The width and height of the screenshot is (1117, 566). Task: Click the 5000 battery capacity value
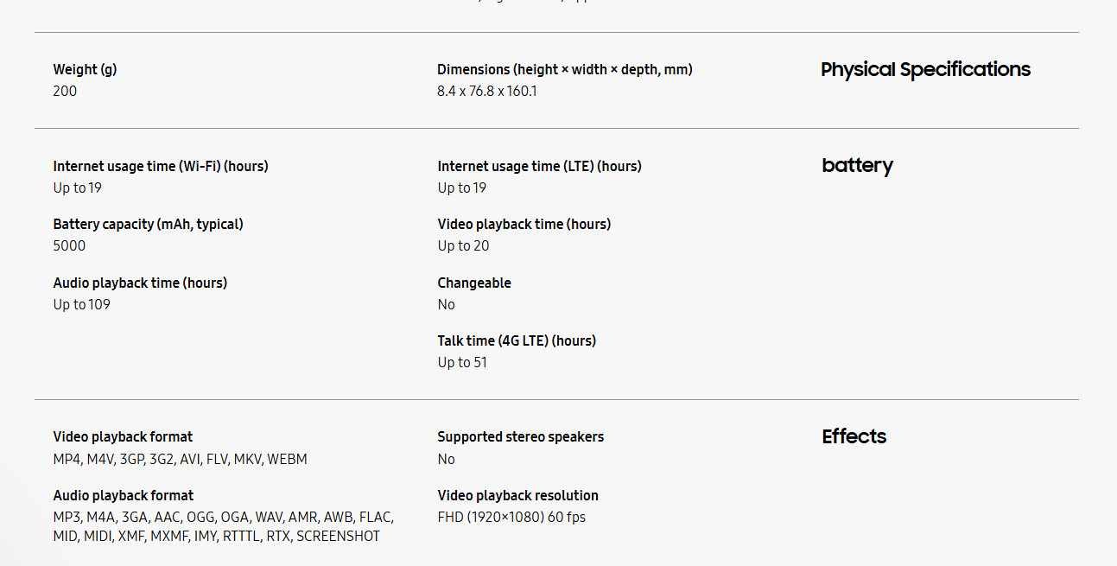[69, 245]
